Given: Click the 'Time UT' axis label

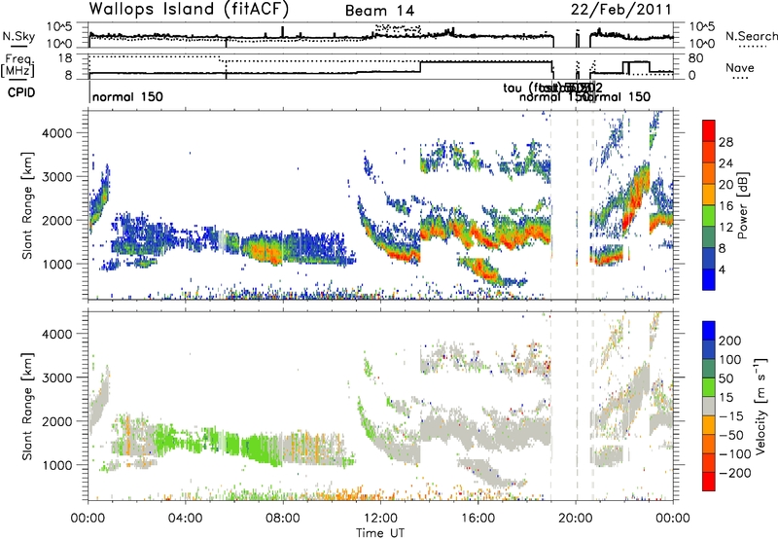Looking at the screenshot, I should point(379,533).
